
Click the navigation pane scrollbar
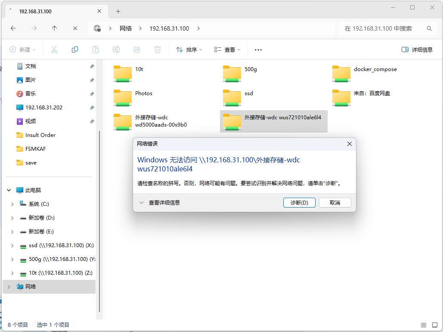click(x=99, y=221)
